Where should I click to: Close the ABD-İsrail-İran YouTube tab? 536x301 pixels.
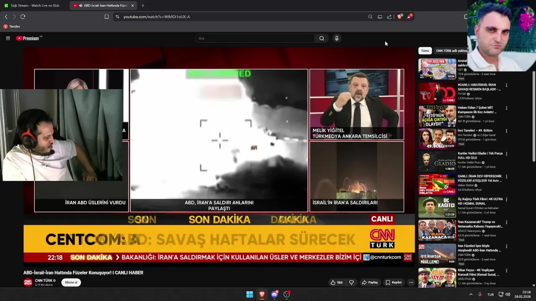tap(133, 5)
